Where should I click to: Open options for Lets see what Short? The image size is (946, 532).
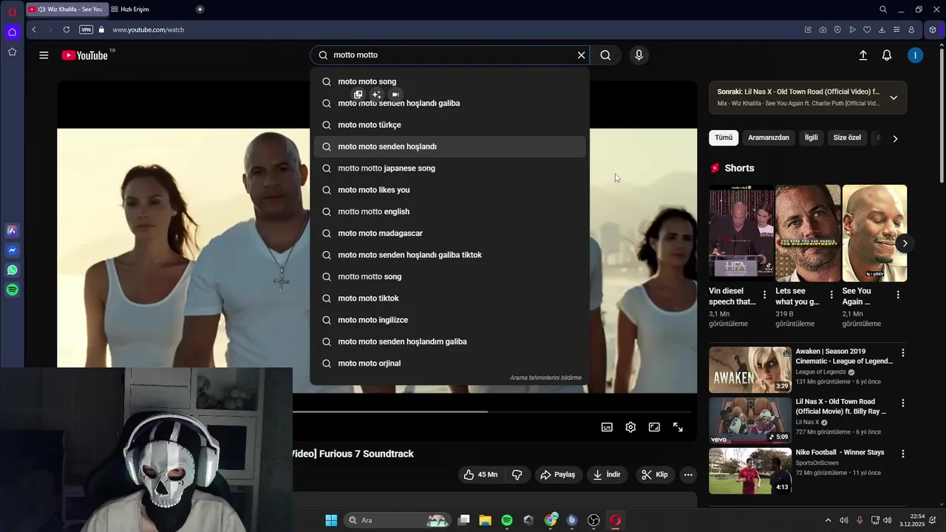pos(831,294)
